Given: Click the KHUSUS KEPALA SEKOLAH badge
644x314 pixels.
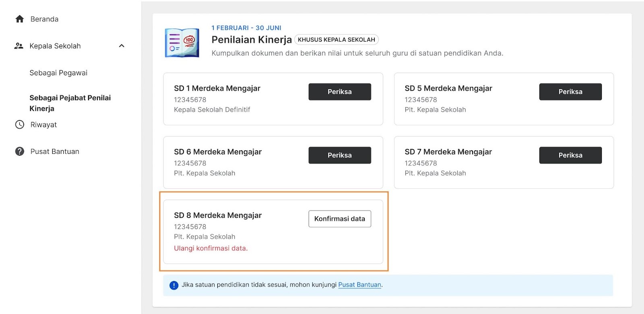Looking at the screenshot, I should pyautogui.click(x=336, y=39).
